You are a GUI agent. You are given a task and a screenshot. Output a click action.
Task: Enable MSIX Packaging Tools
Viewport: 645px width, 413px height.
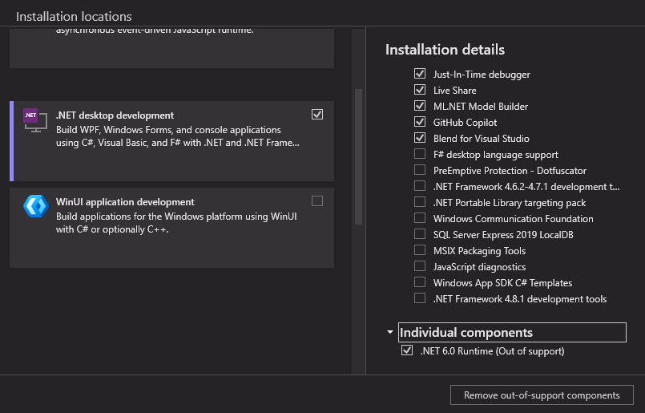420,250
